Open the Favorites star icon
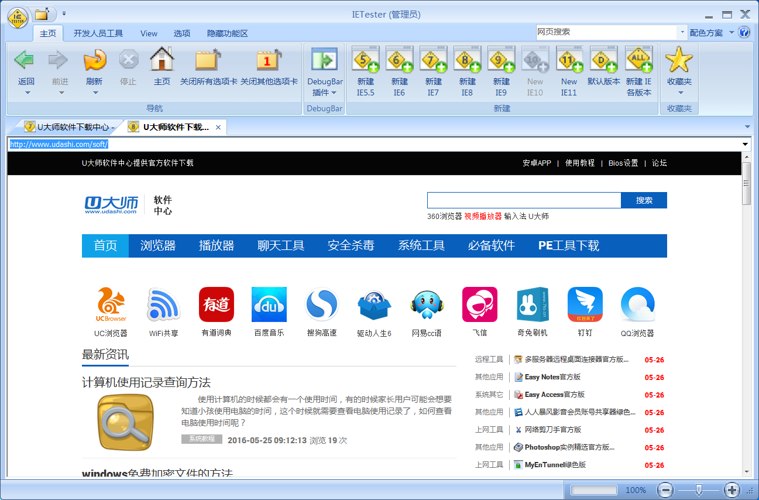The height and width of the screenshot is (500, 759). (679, 60)
